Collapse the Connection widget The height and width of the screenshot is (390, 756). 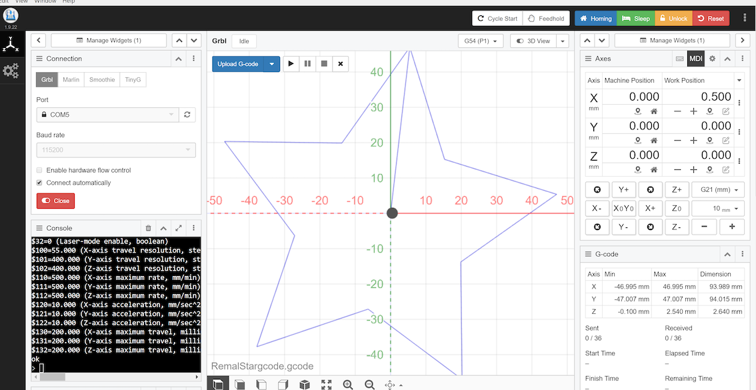(x=179, y=58)
